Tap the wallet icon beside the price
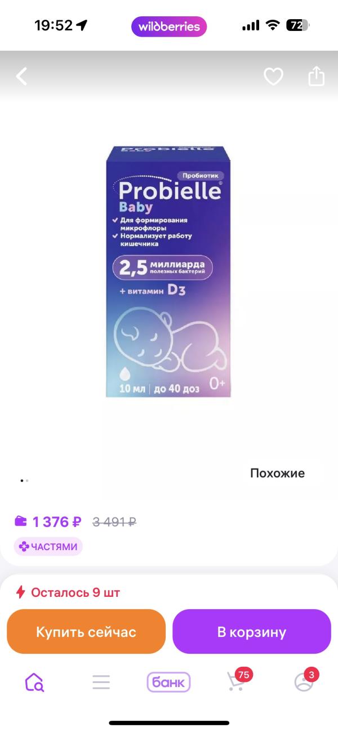This screenshot has height=732, width=338. coord(21,521)
